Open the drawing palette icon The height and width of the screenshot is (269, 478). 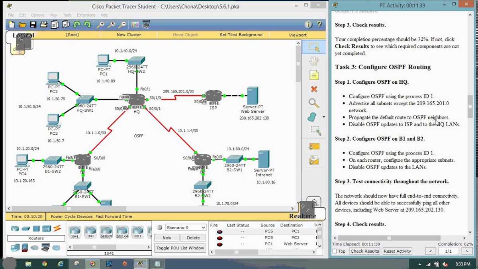(135, 25)
